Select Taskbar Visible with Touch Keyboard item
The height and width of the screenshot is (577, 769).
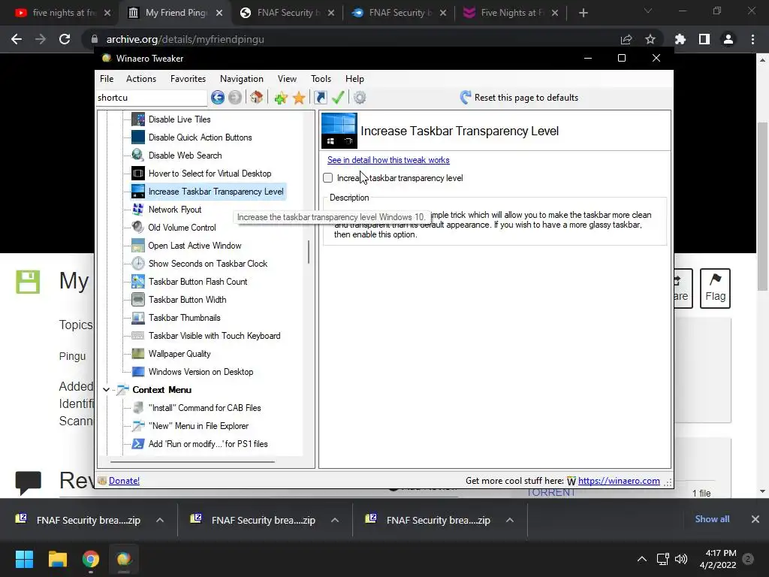214,336
